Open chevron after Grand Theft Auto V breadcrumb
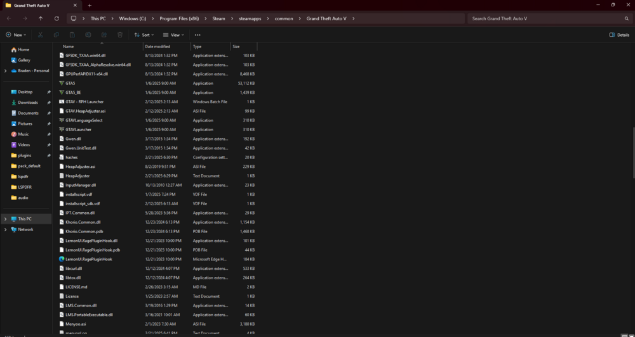 353,18
